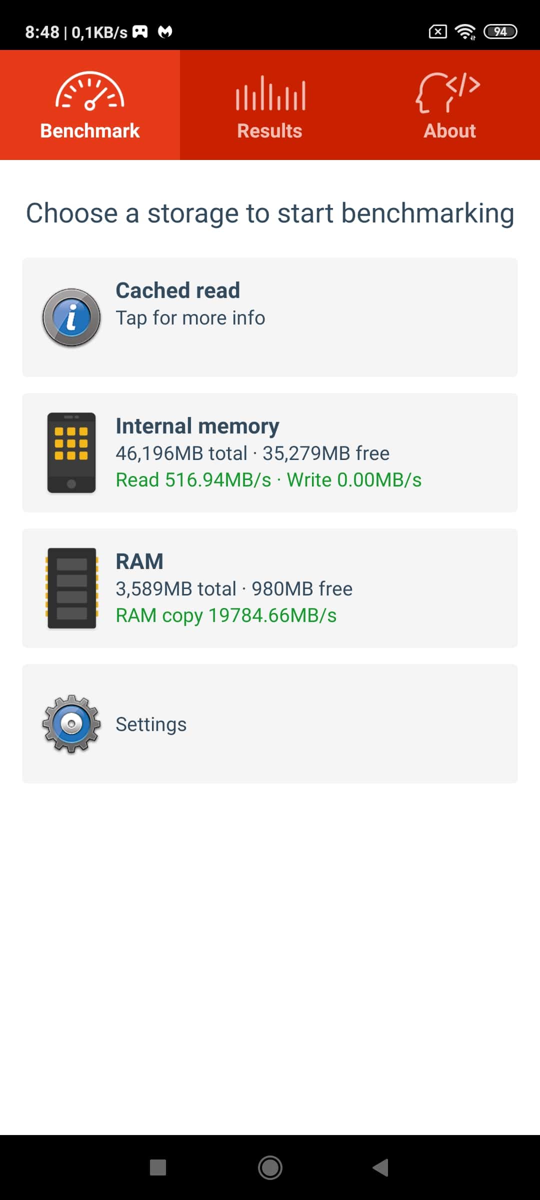The width and height of the screenshot is (540, 1200).
Task: Open the Benchmark tab
Action: pyautogui.click(x=90, y=105)
